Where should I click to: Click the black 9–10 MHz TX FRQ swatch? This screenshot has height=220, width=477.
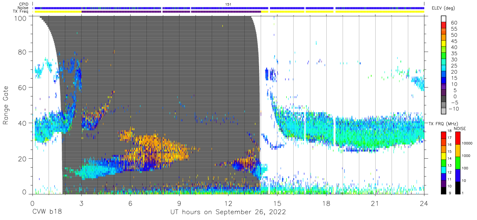(x=444, y=190)
